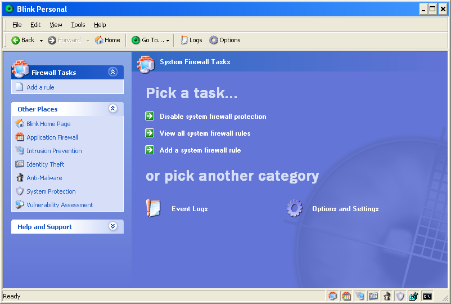Viewport: 451px width, 304px height.
Task: Click the Go To... green eye icon
Action: 136,41
